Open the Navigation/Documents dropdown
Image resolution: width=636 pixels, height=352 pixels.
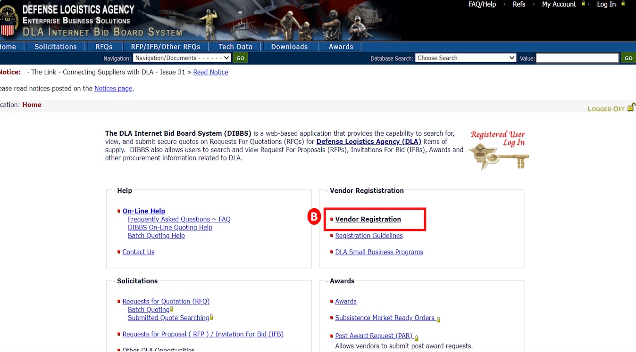pyautogui.click(x=182, y=58)
